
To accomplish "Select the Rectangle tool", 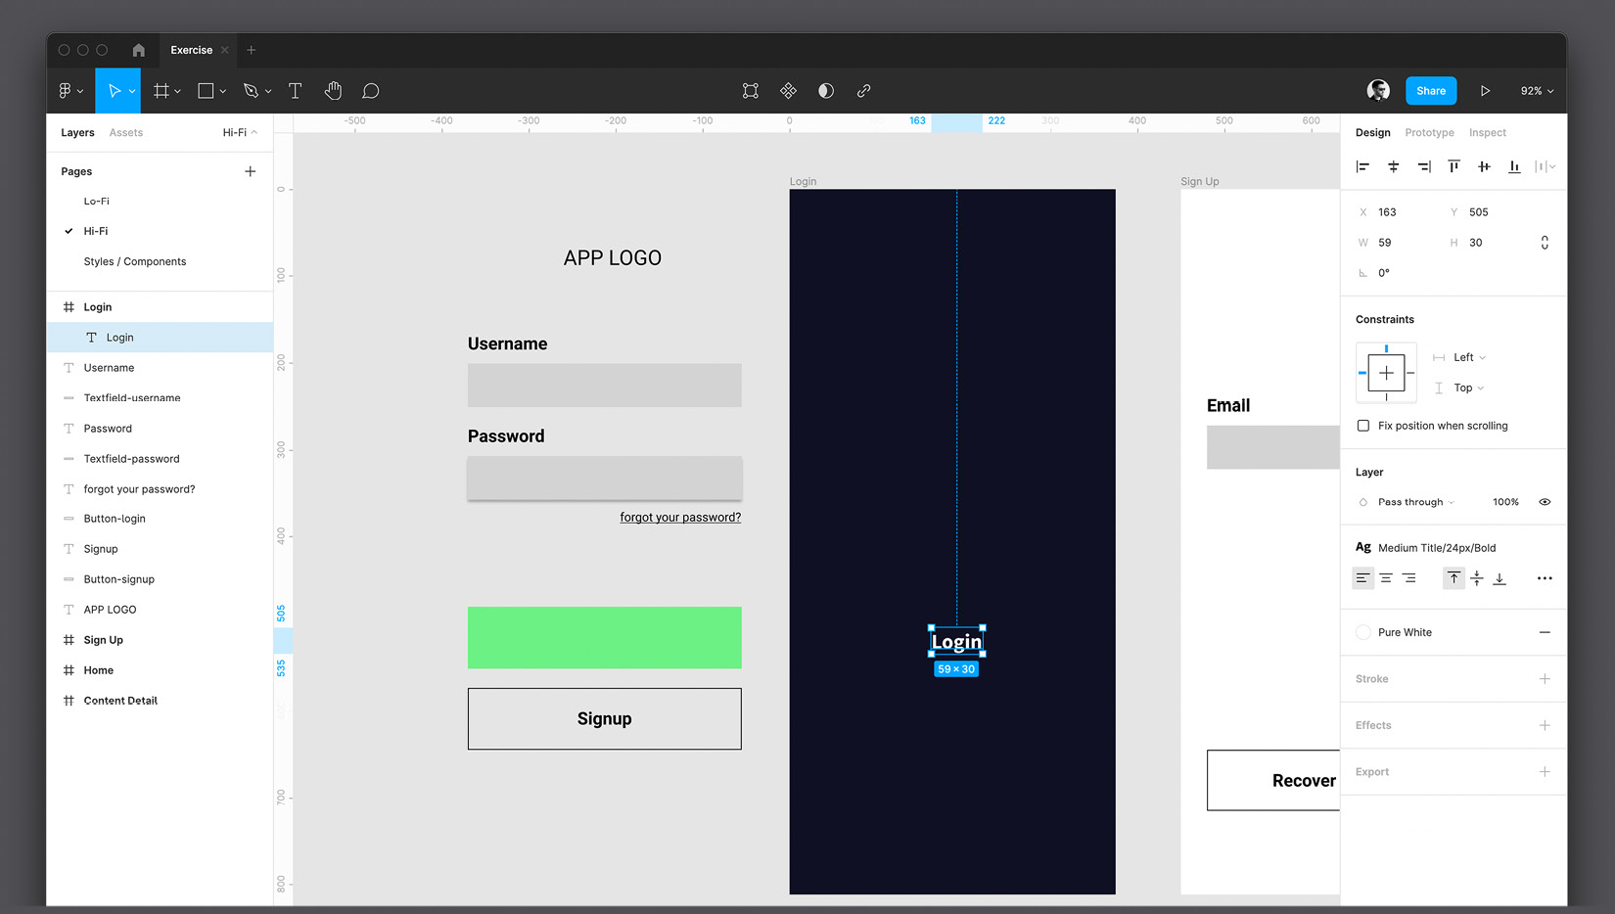I will click(x=205, y=90).
